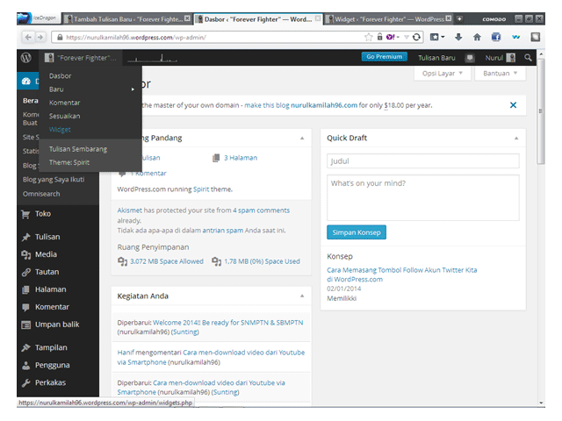Expand the Bantuan help dropdown
This screenshot has width=562, height=421.
[x=500, y=74]
